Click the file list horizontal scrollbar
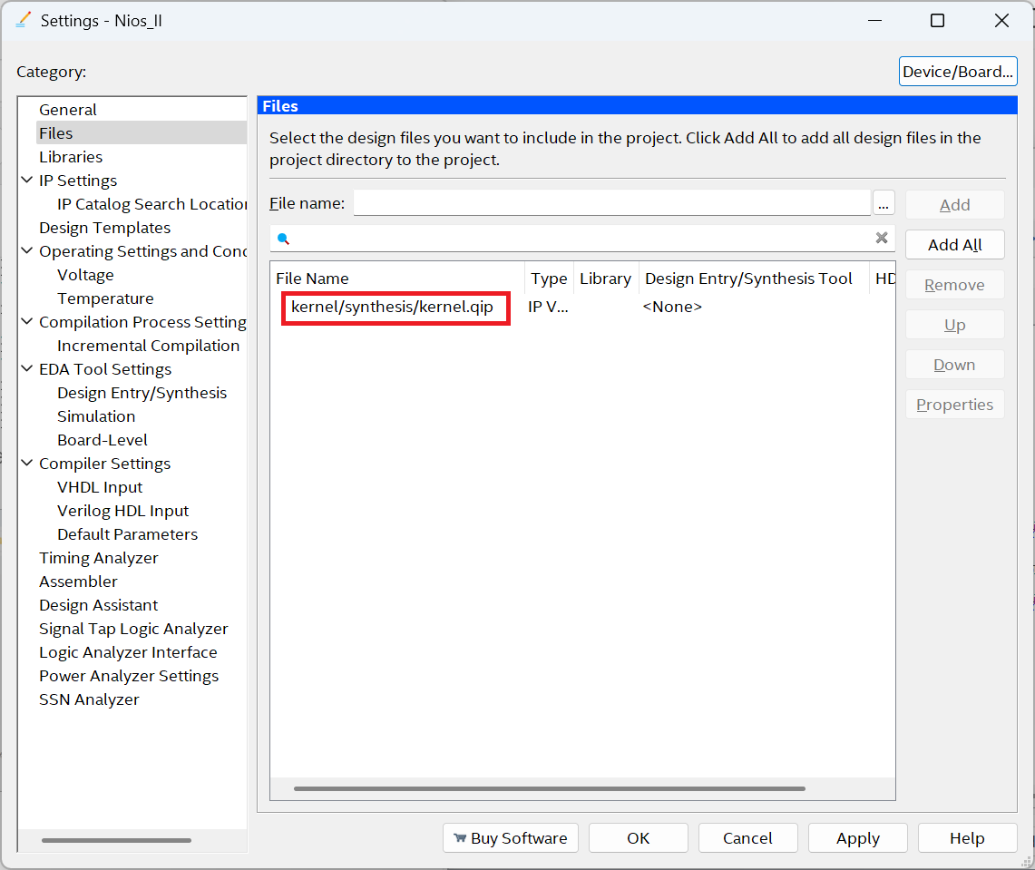 tap(549, 788)
